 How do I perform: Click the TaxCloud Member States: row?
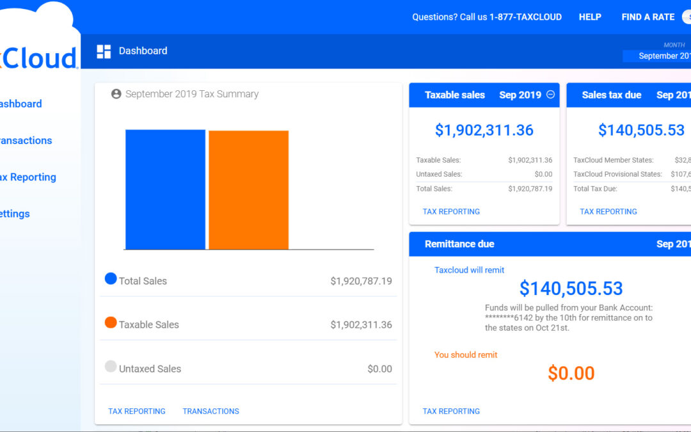point(632,160)
